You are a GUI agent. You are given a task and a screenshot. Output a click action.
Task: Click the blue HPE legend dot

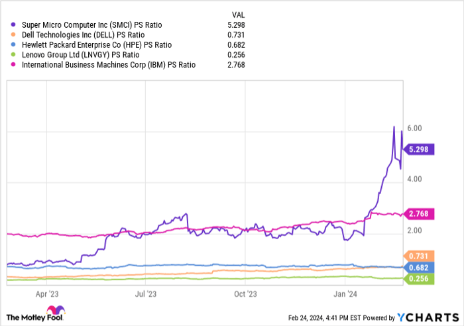click(13, 44)
